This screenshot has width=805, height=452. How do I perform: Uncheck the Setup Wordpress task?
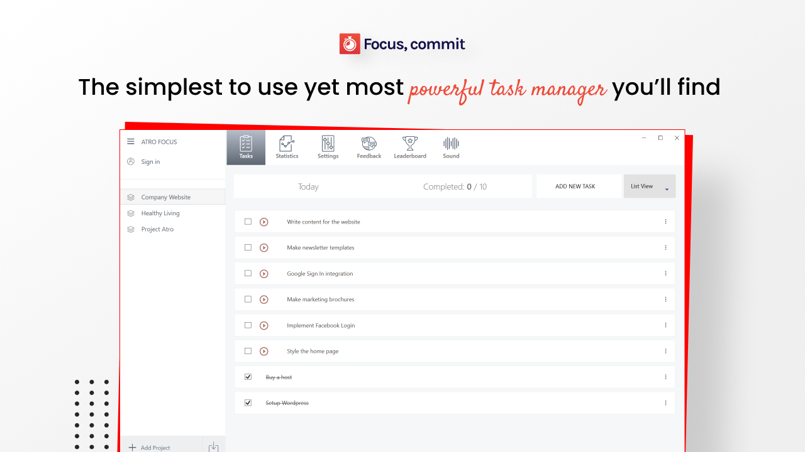pyautogui.click(x=248, y=402)
